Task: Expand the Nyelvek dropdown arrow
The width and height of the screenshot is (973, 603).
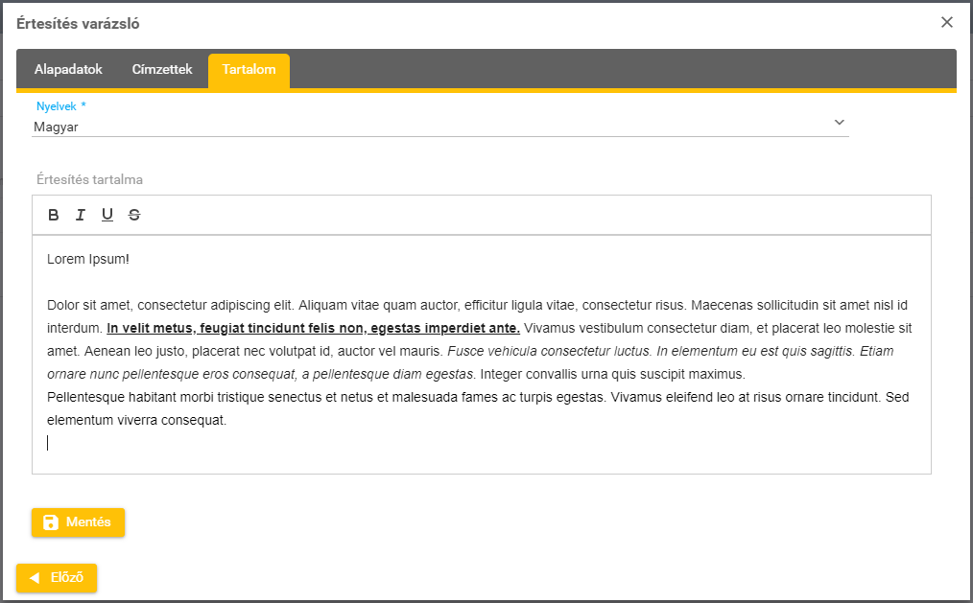Action: [x=839, y=123]
